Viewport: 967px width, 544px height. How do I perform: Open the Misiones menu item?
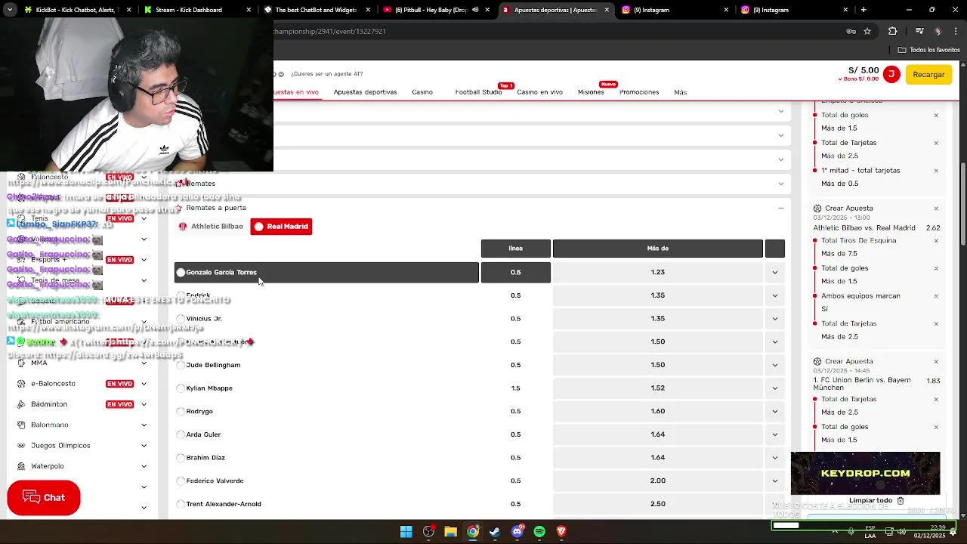[591, 92]
